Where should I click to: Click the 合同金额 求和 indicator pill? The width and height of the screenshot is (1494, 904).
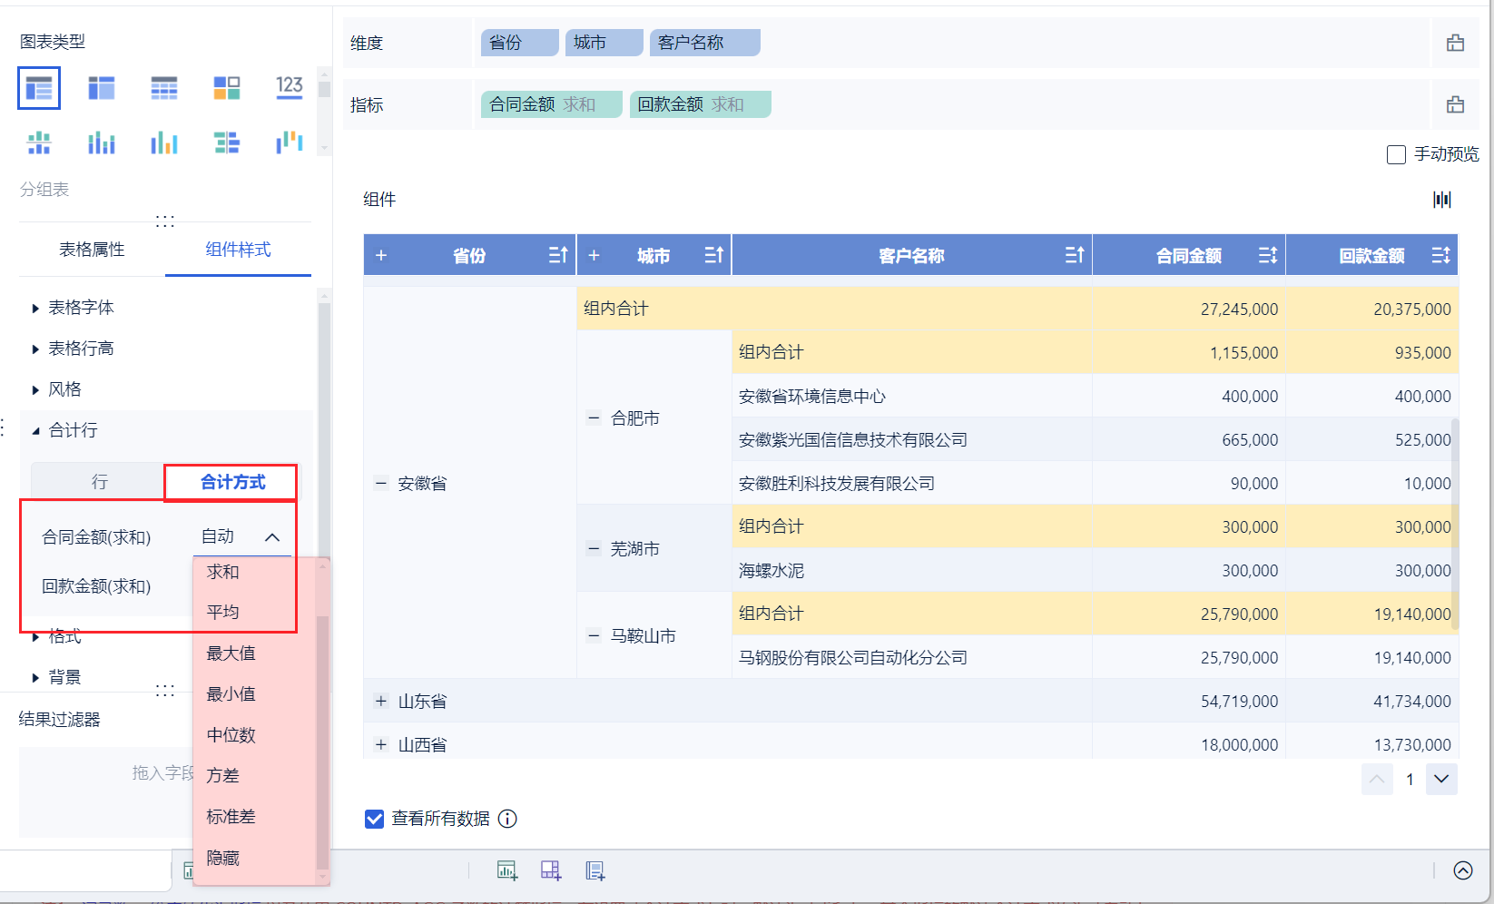pos(551,104)
